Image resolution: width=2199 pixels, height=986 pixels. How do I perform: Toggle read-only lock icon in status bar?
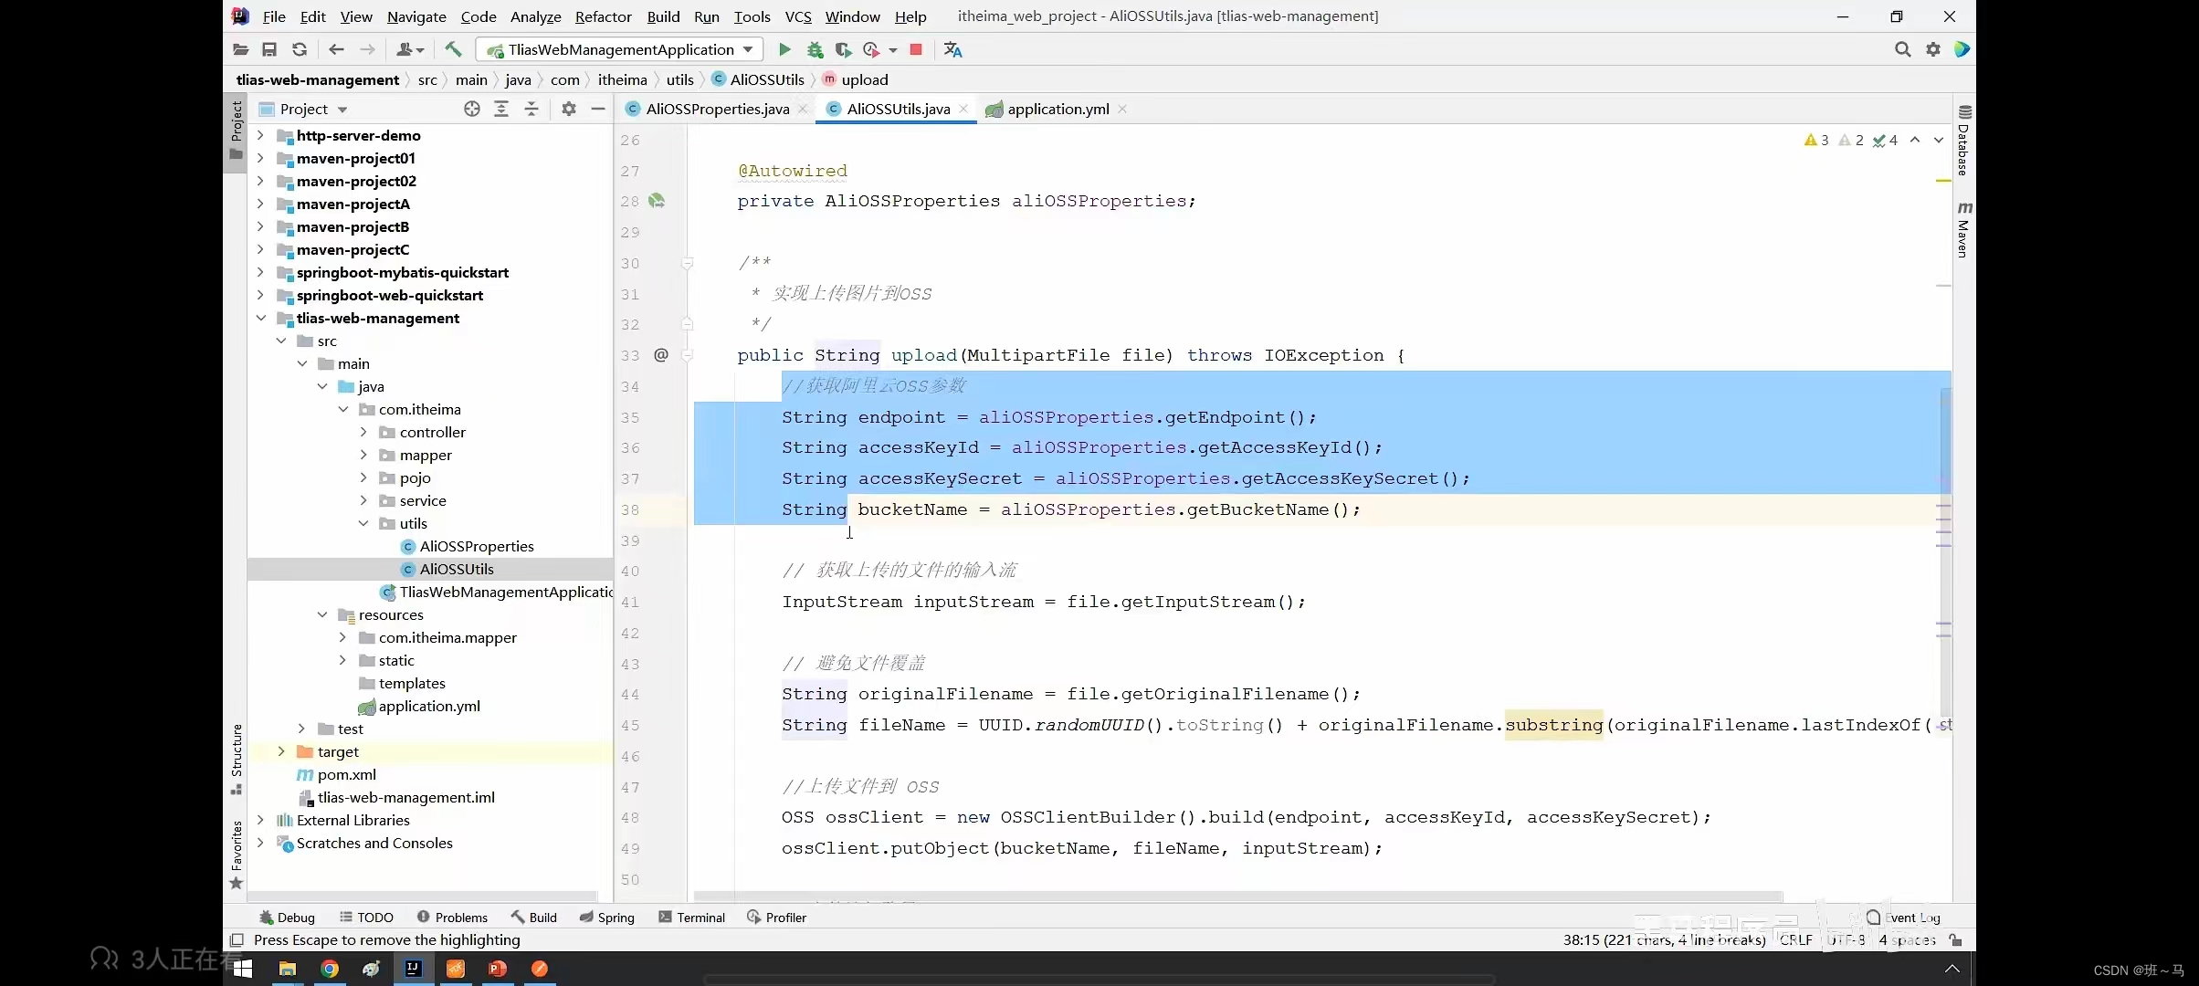tap(1955, 939)
